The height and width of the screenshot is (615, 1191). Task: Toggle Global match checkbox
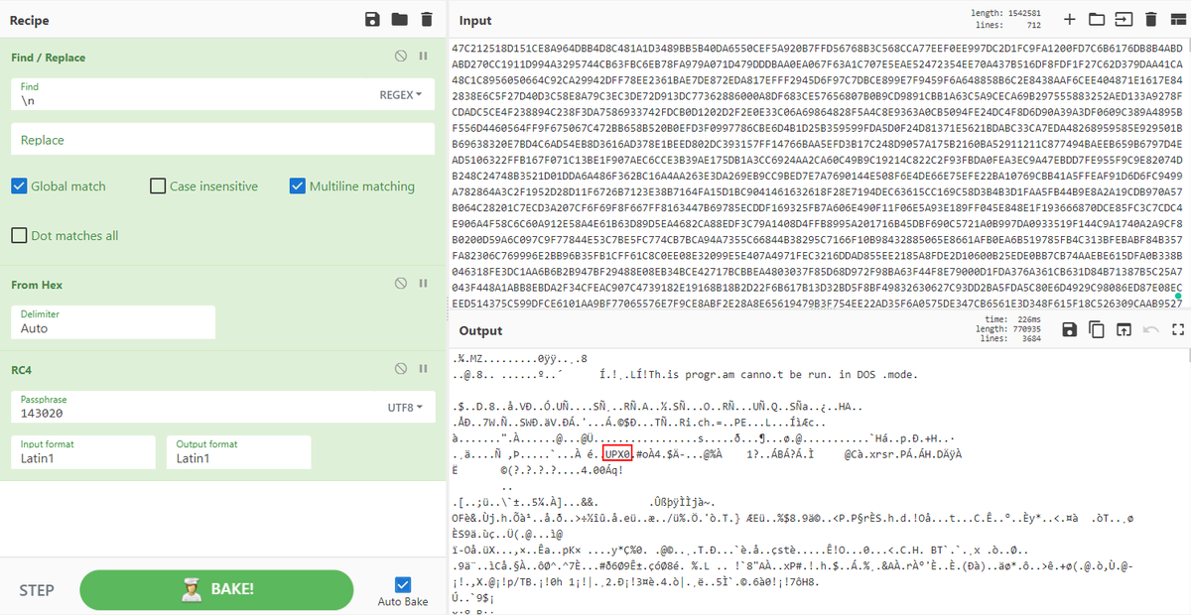(19, 185)
